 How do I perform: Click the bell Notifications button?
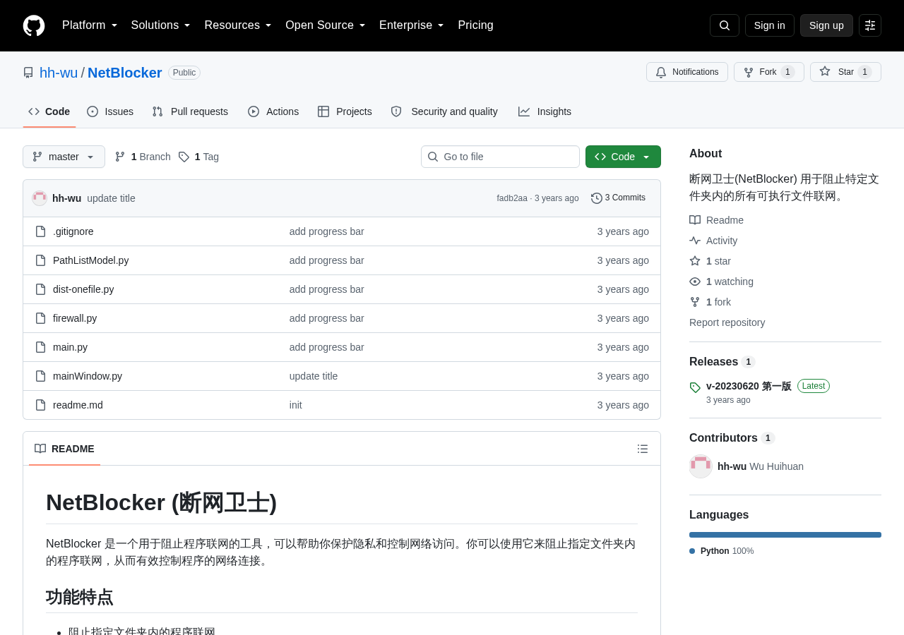[687, 72]
